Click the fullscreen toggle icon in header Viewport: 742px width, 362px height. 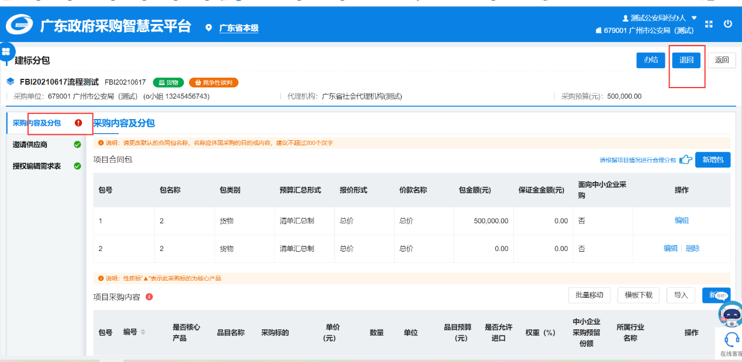click(709, 24)
